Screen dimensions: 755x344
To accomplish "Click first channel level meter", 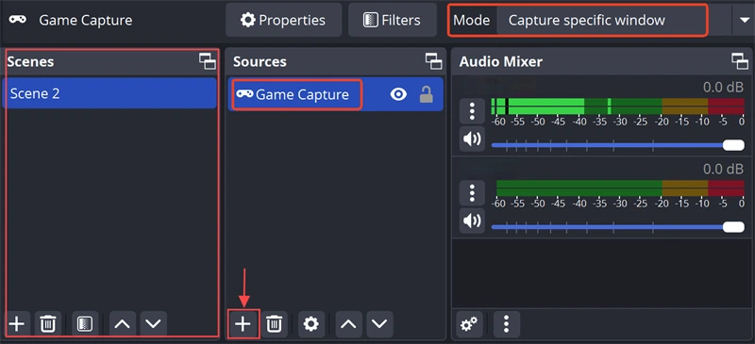I will 618,106.
